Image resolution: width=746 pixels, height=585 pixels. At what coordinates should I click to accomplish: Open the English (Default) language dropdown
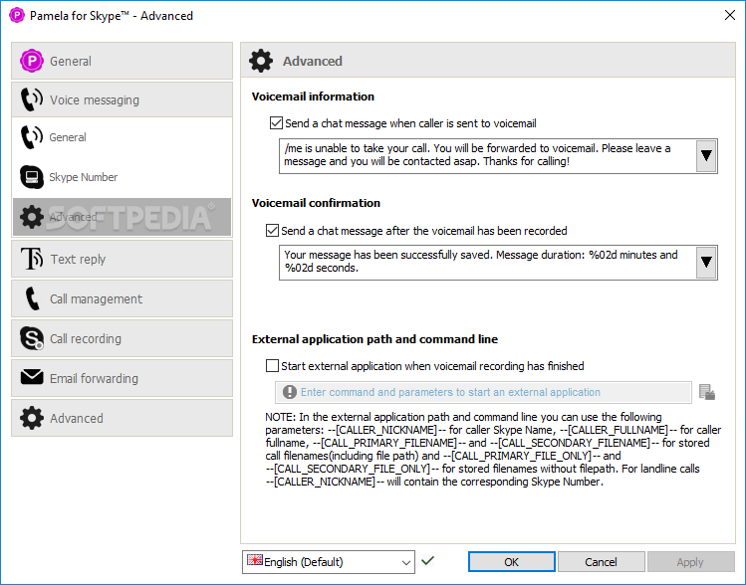coord(329,562)
